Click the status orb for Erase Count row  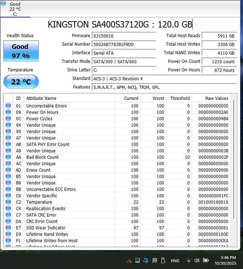point(8,170)
